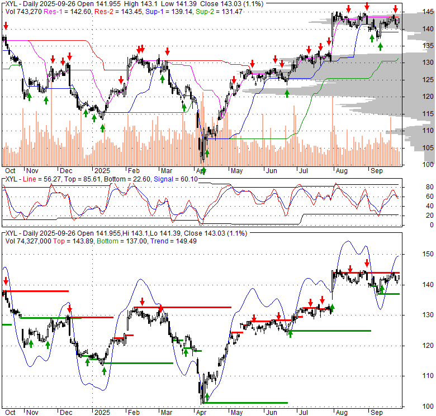Click 150 on the bottom chart price axis
The height and width of the screenshot is (416, 436).
[x=428, y=254]
